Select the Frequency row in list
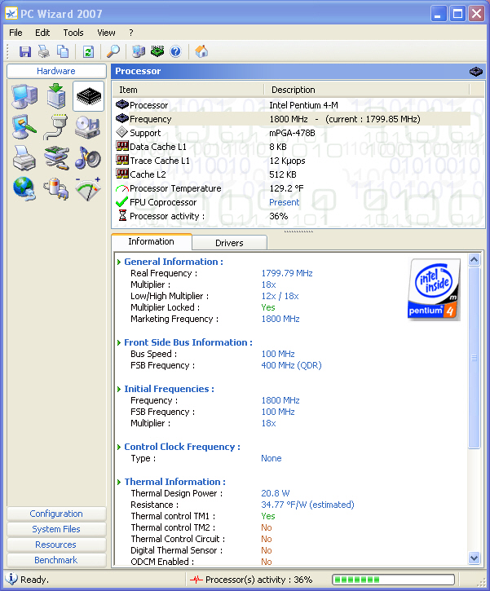The height and width of the screenshot is (591, 490). pos(293,119)
